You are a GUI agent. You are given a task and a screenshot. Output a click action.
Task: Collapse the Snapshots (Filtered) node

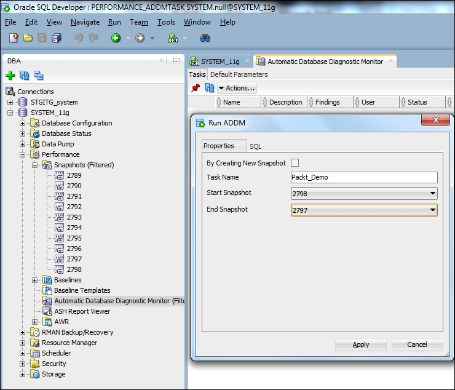tap(35, 165)
